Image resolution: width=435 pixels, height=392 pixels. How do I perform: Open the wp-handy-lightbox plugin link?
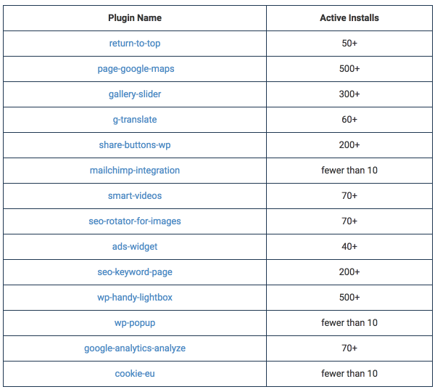pos(135,298)
